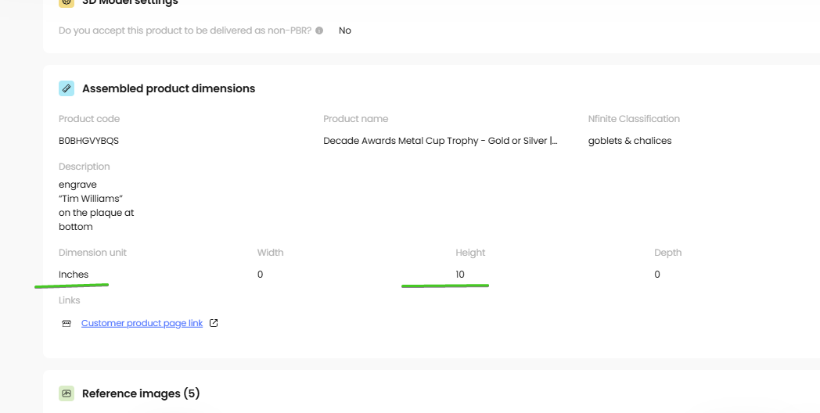Click the truncated Decade Awards product name

pyautogui.click(x=441, y=141)
